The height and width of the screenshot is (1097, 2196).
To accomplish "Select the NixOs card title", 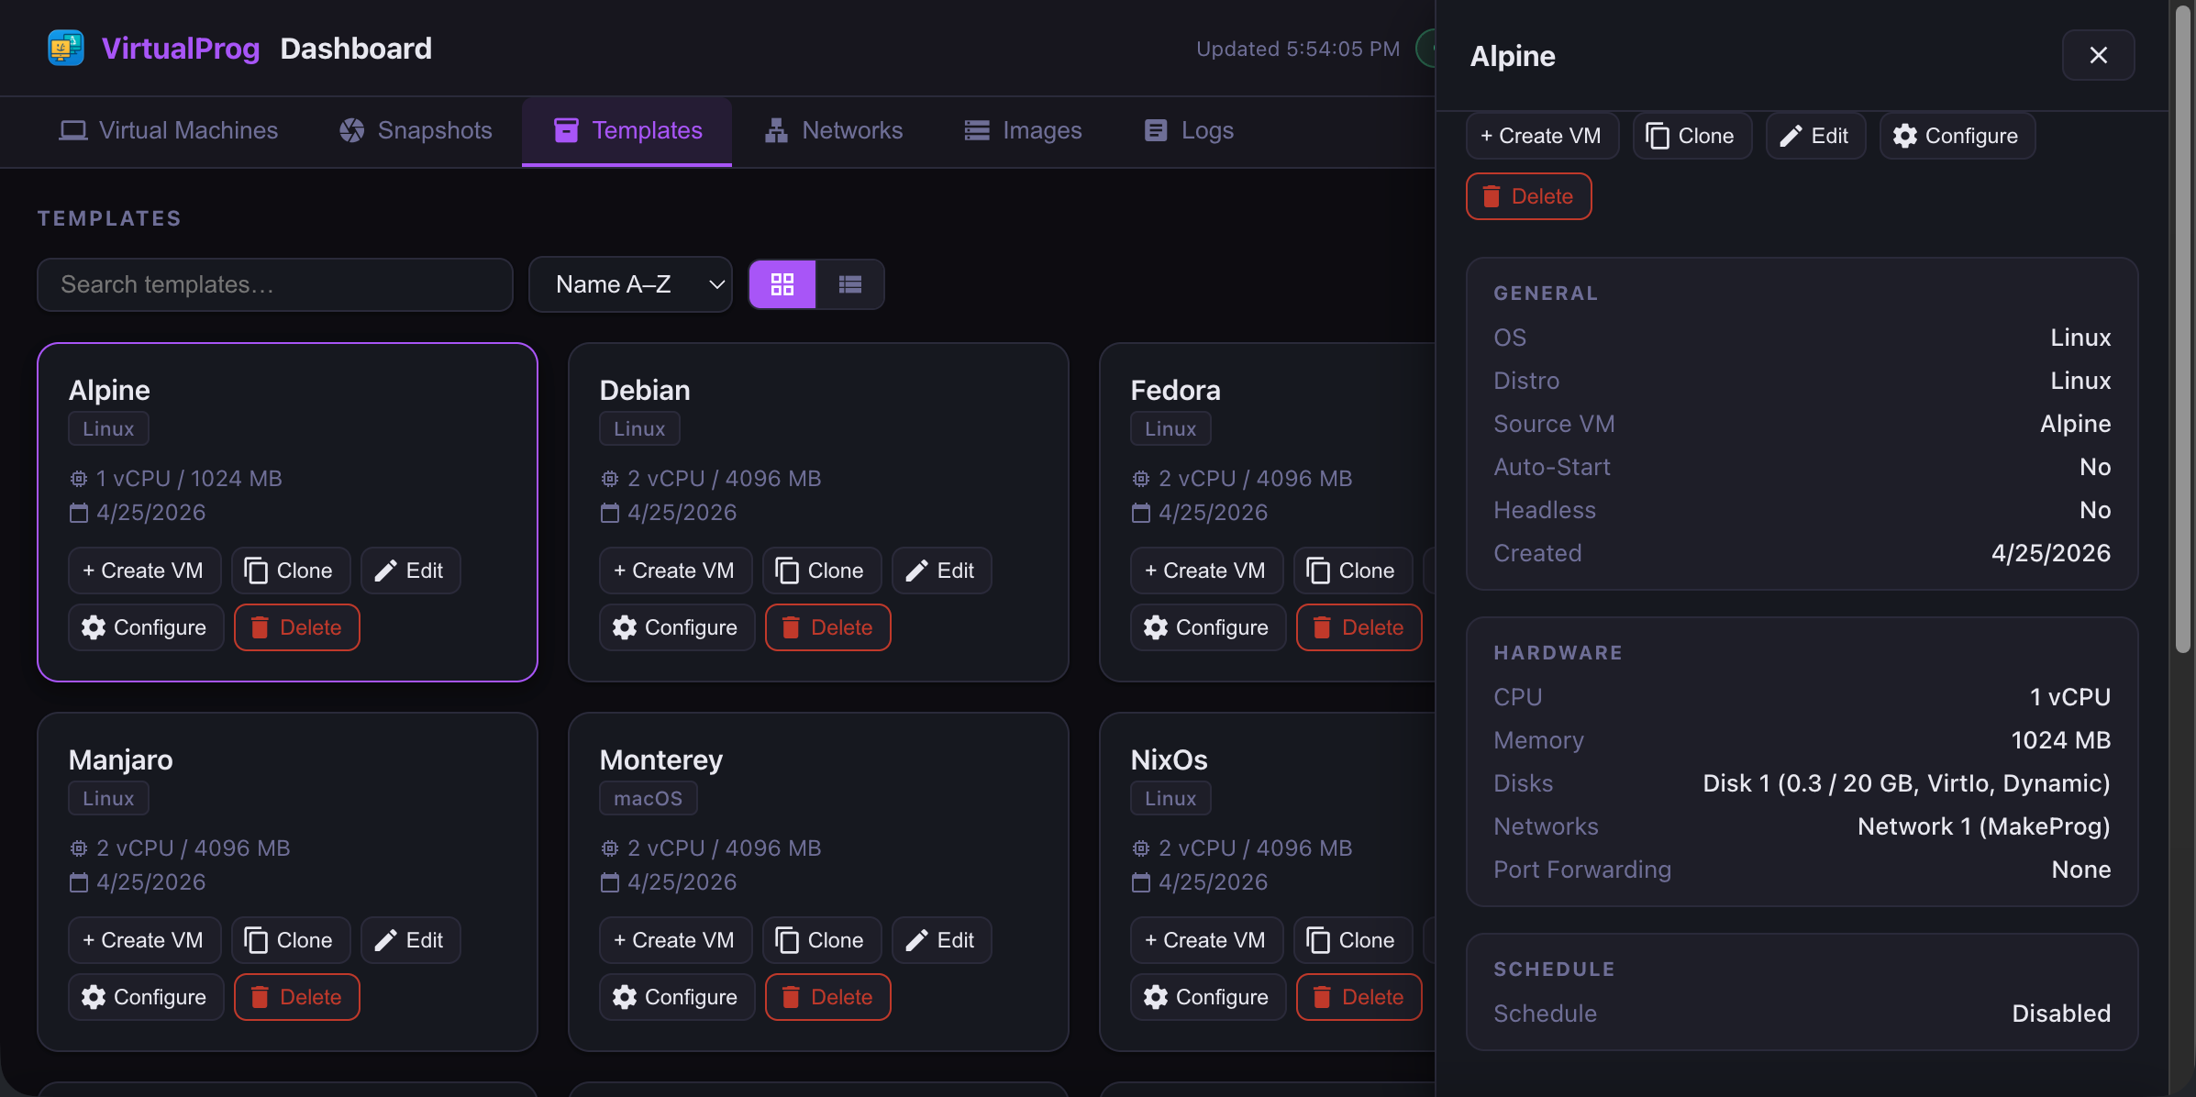I will tap(1169, 759).
